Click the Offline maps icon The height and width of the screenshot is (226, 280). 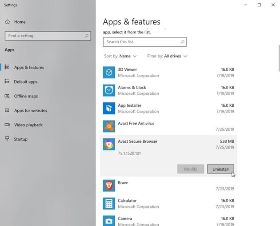[x=7, y=96]
